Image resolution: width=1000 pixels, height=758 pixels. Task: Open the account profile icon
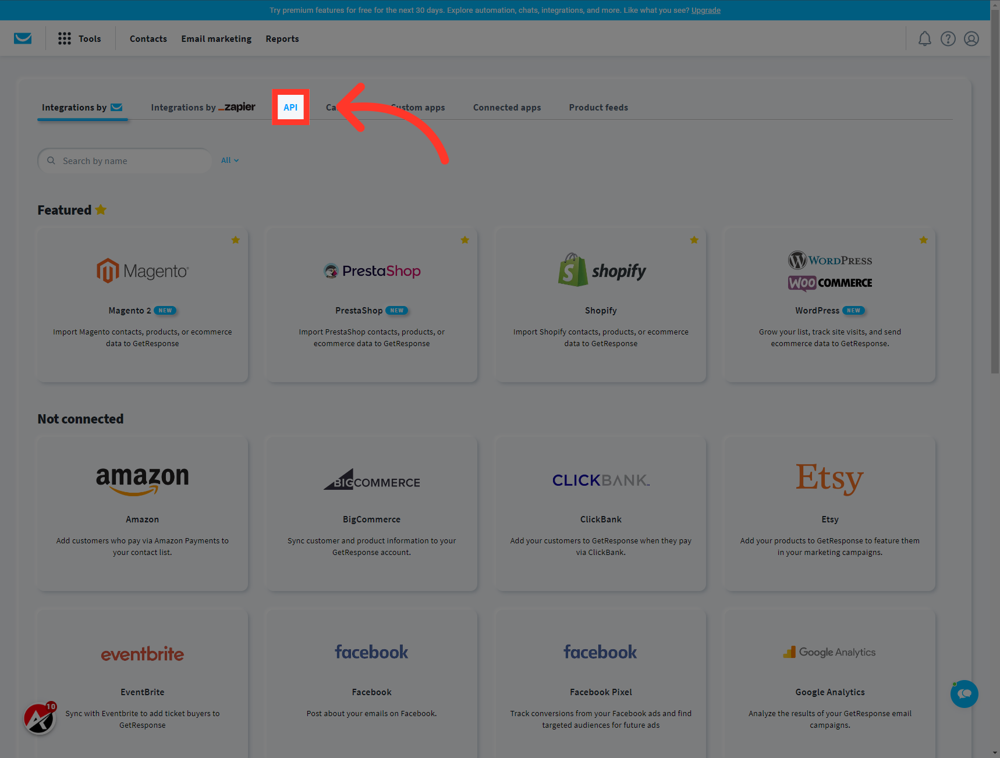pos(971,38)
